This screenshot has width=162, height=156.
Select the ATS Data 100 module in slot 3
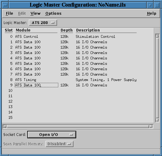(28, 53)
